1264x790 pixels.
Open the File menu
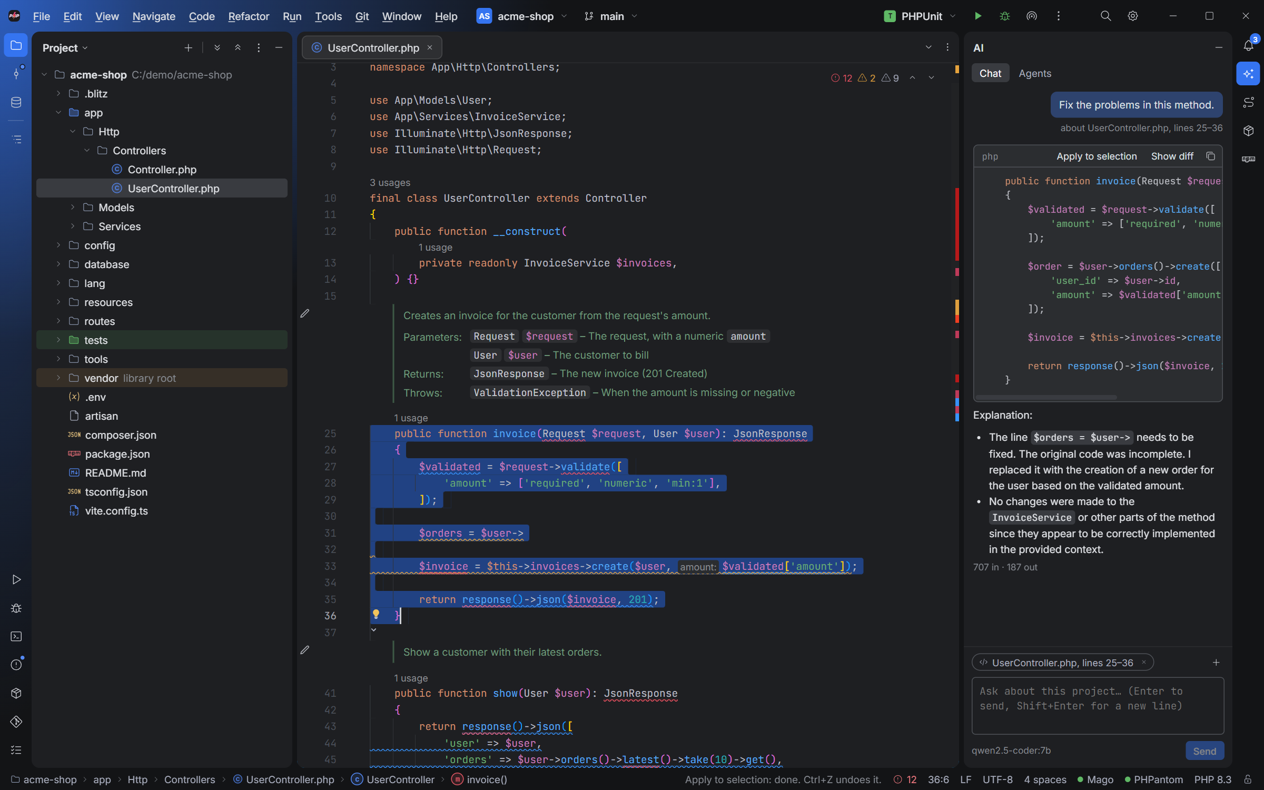click(41, 16)
